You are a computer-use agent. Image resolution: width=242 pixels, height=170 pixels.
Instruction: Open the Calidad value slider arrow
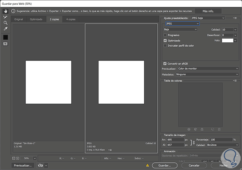click(236, 29)
